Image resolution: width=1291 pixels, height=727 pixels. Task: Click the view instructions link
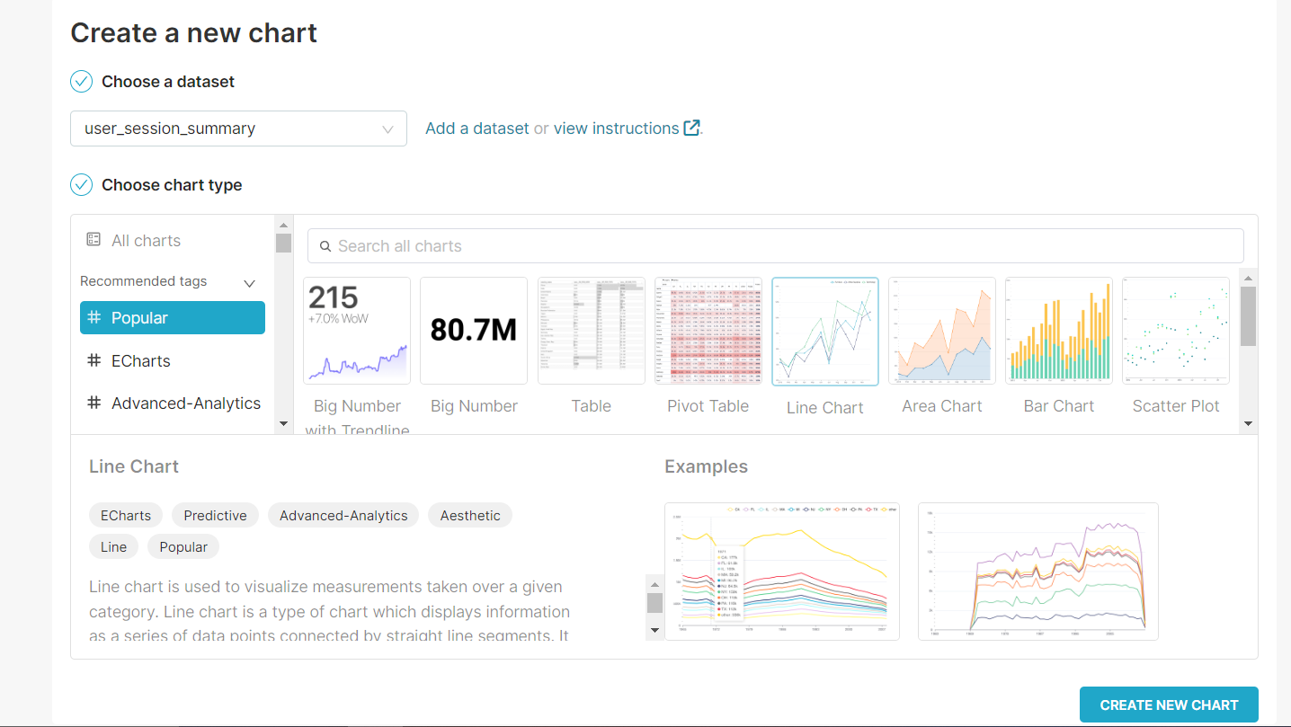617,129
